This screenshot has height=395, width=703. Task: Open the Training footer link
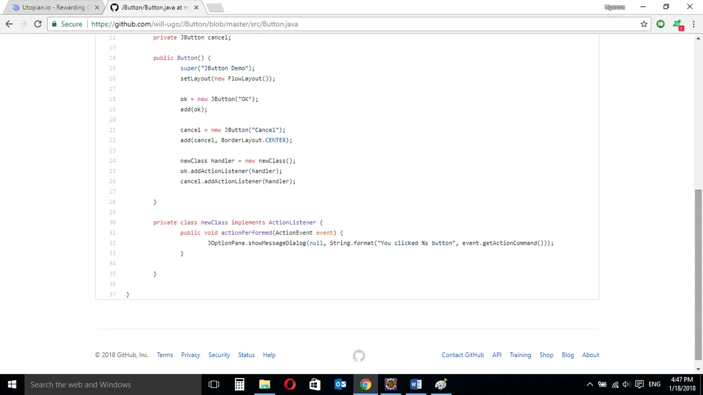[520, 355]
